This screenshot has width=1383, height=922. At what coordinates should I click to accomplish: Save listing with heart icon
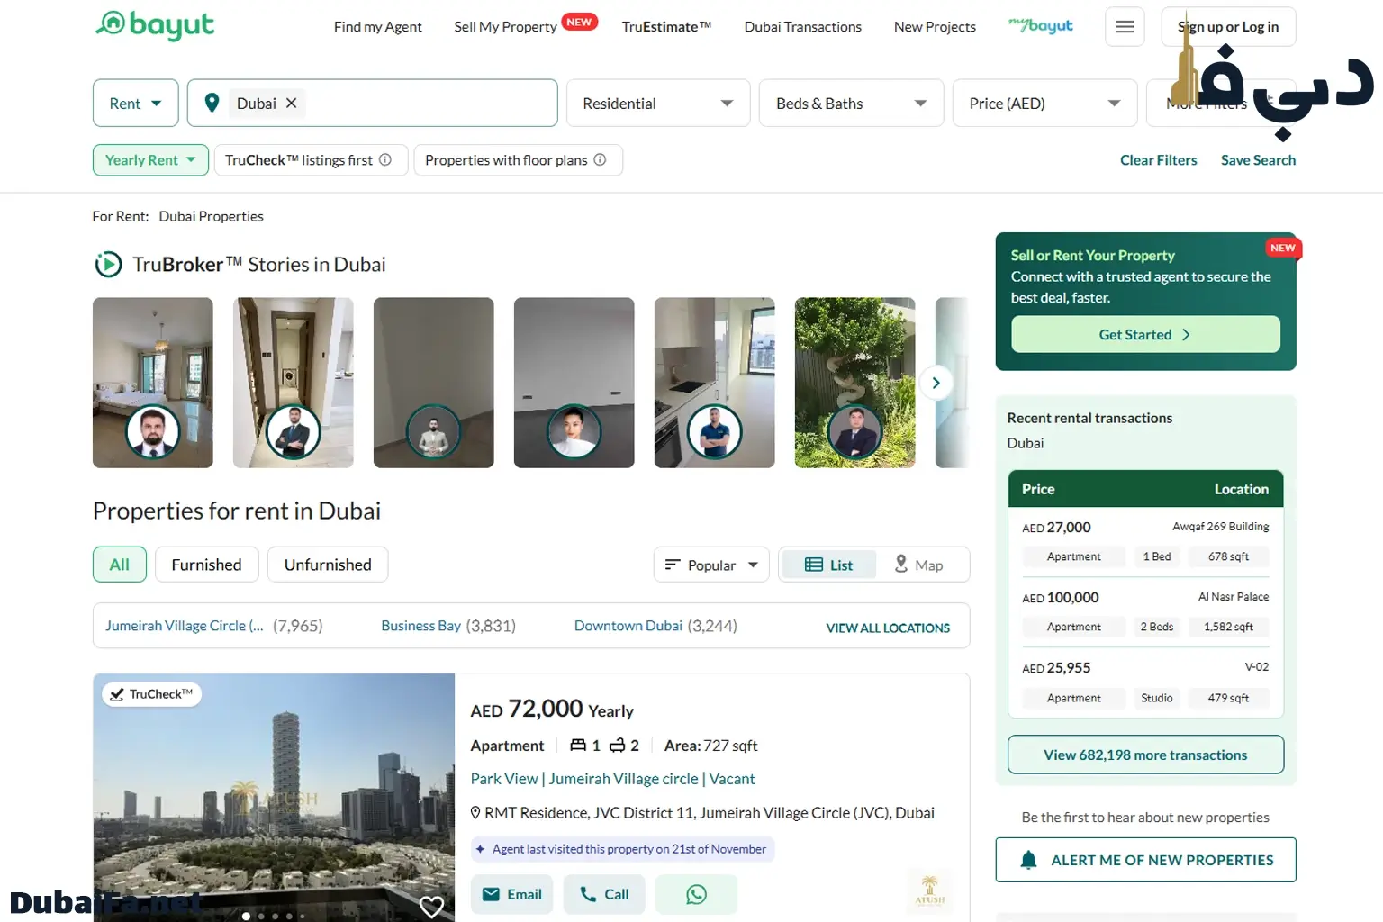431,906
